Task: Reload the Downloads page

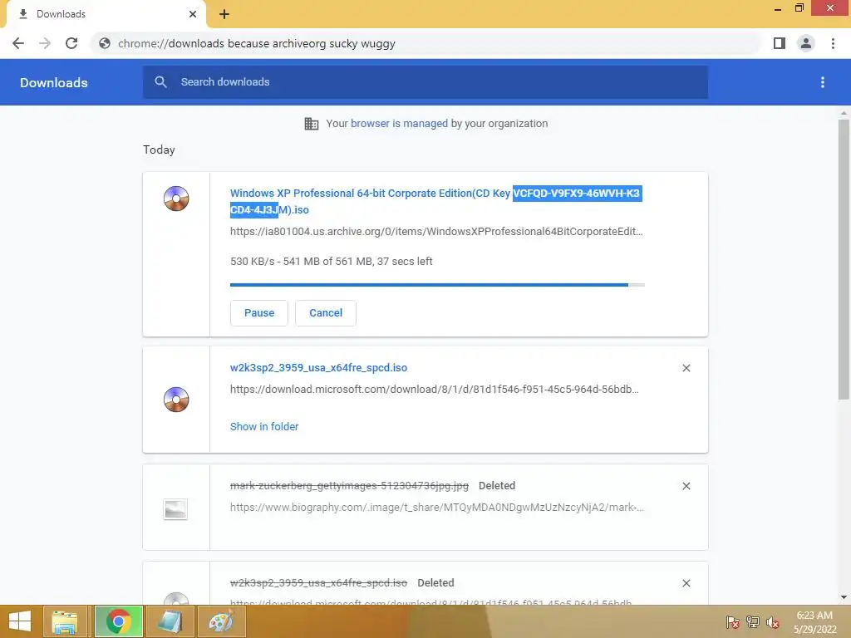Action: click(71, 43)
